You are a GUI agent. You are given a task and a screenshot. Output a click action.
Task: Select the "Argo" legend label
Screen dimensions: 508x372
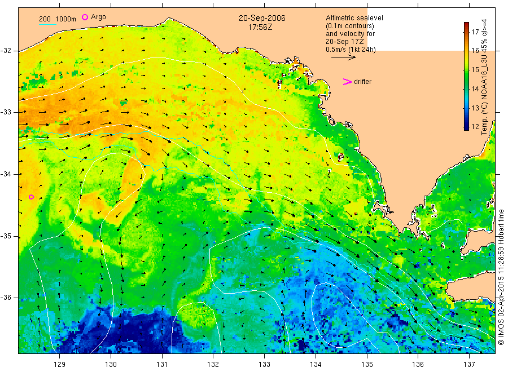[98, 17]
